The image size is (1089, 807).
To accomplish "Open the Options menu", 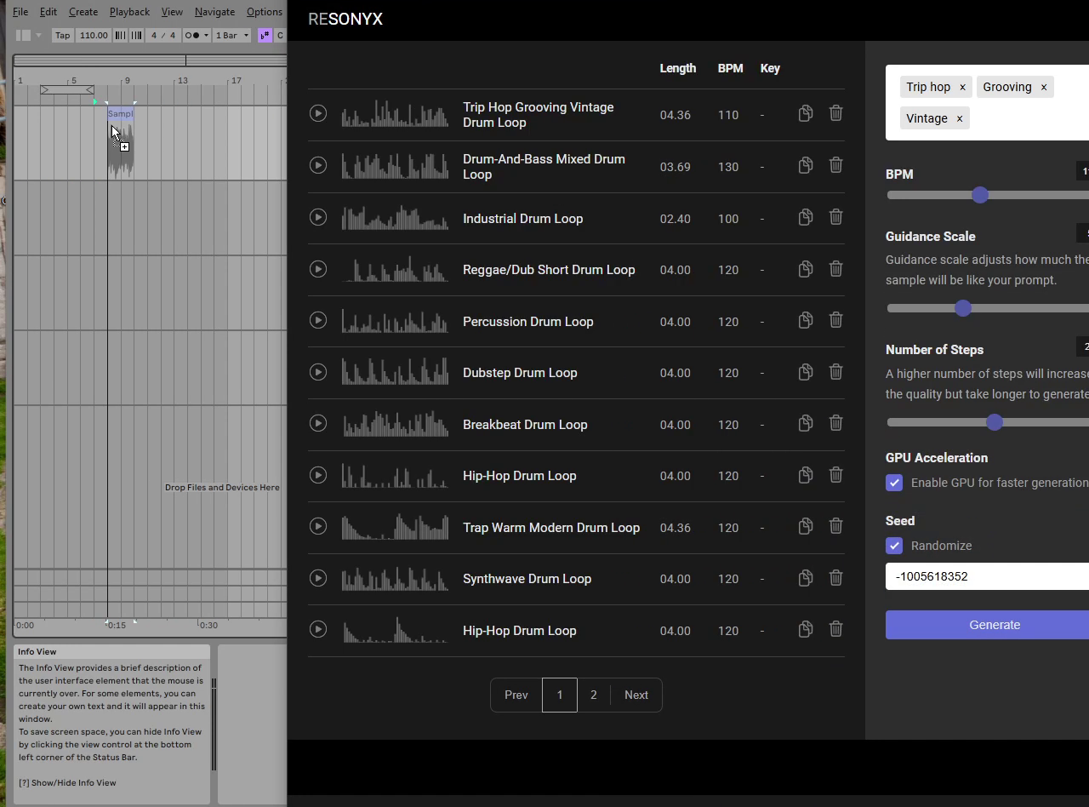I will click(265, 12).
